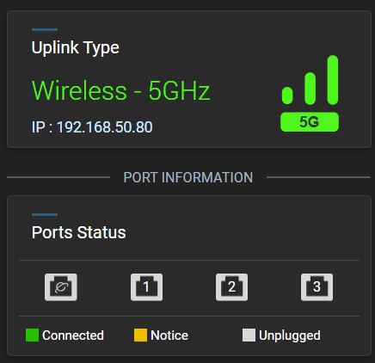
Task: Click the green Connected legend swatch
Action: point(32,335)
